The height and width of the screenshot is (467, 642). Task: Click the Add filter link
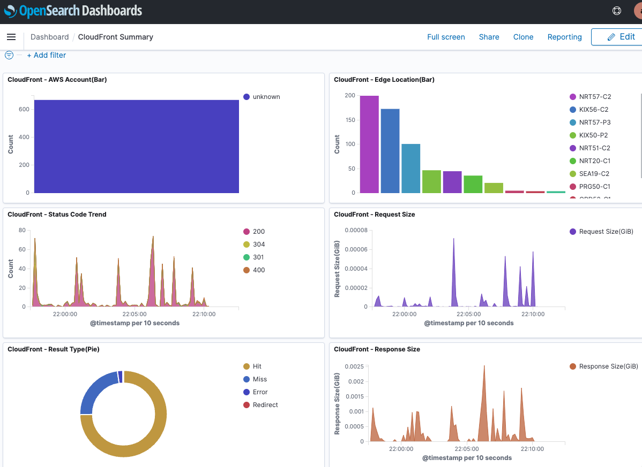pyautogui.click(x=46, y=55)
